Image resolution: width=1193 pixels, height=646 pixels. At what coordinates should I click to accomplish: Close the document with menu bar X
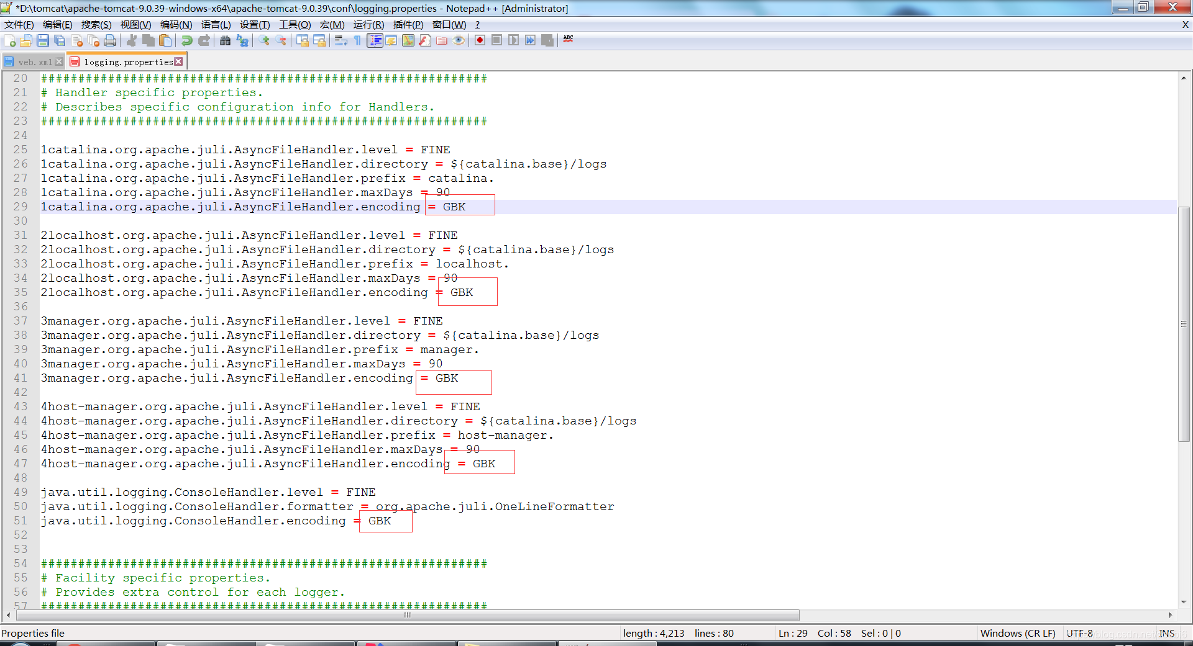(1186, 25)
